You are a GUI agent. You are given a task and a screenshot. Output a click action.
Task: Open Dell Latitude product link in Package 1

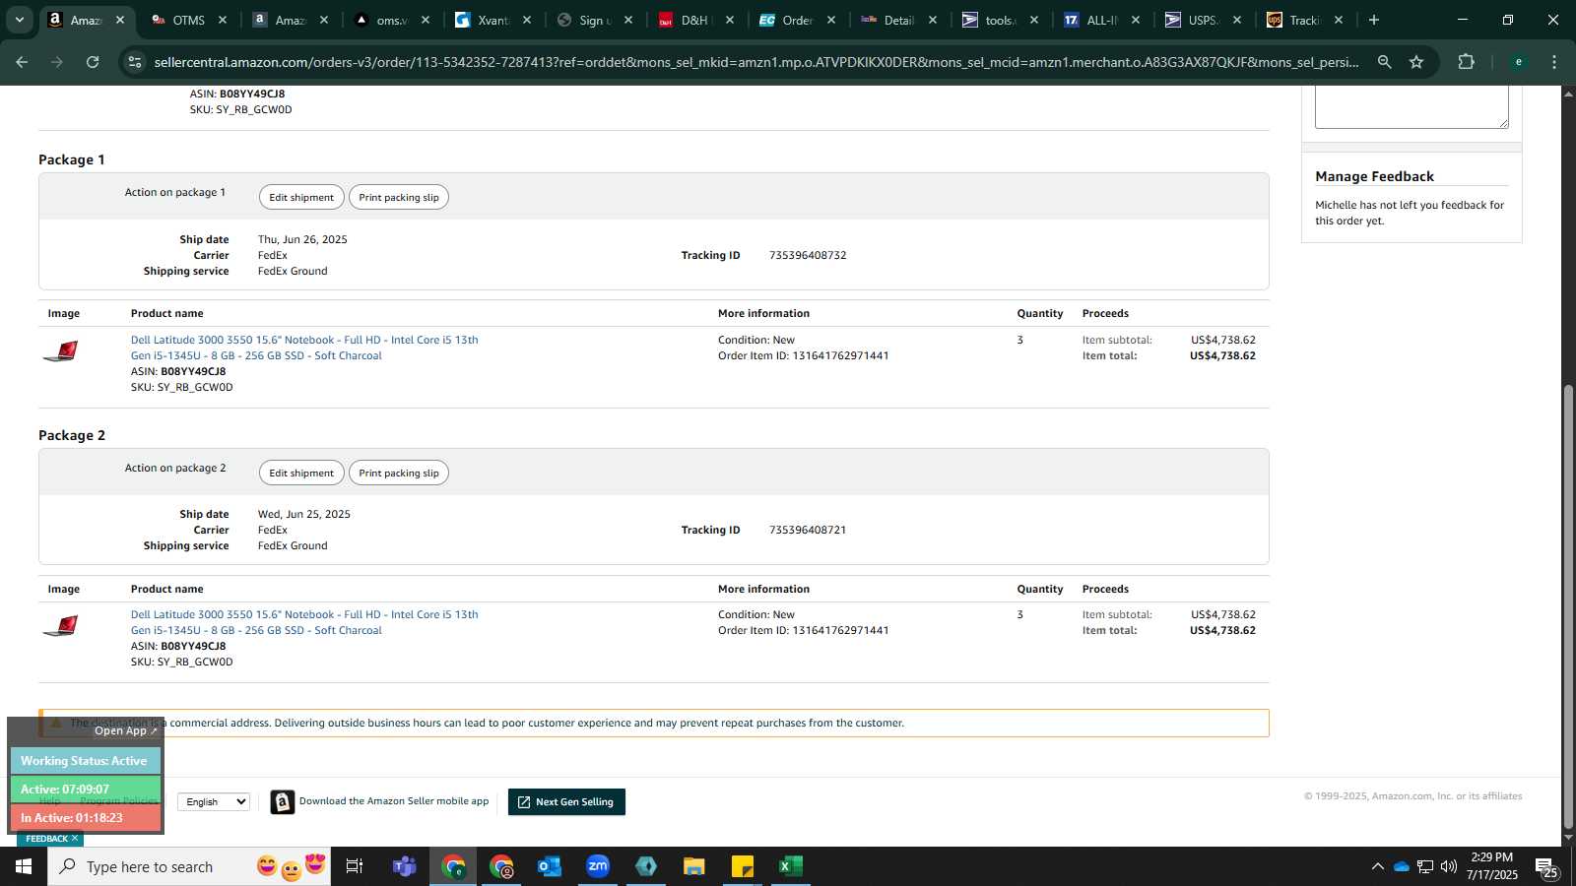tap(304, 348)
